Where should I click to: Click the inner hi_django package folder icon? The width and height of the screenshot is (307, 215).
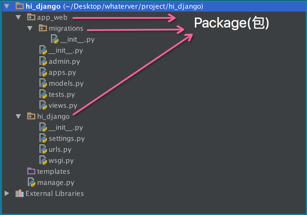click(31, 116)
